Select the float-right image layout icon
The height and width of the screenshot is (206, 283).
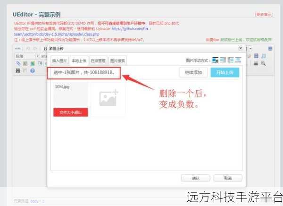231,60
